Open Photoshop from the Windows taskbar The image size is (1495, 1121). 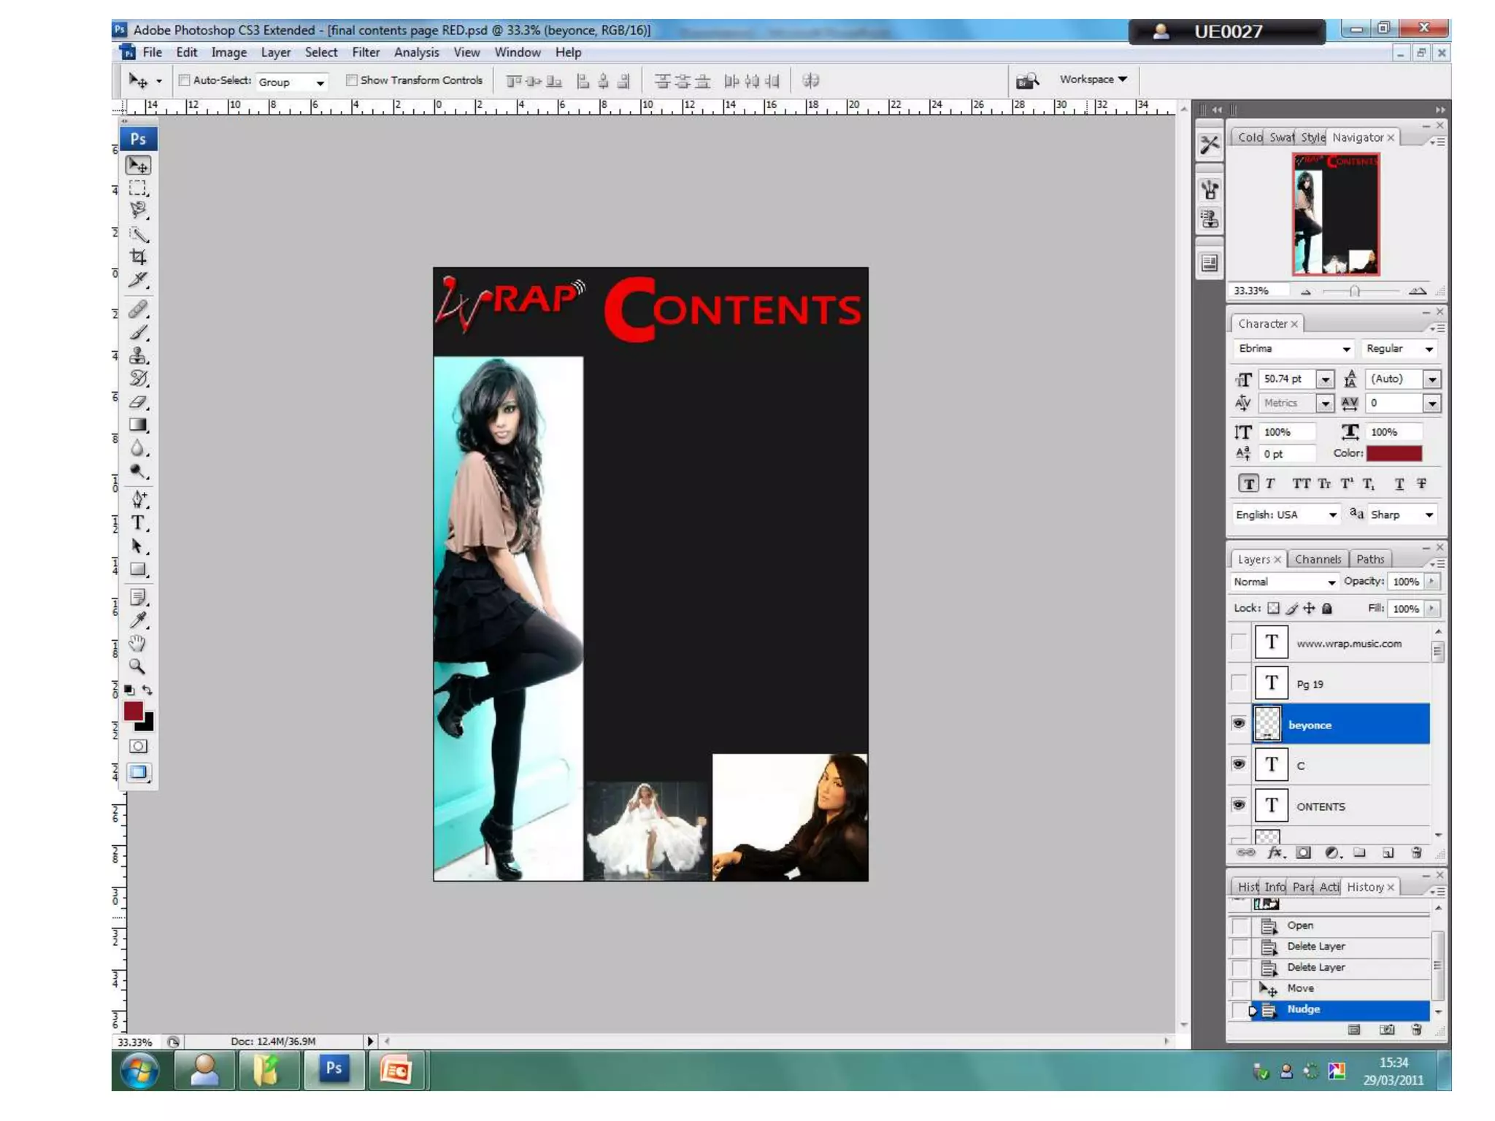pos(334,1069)
